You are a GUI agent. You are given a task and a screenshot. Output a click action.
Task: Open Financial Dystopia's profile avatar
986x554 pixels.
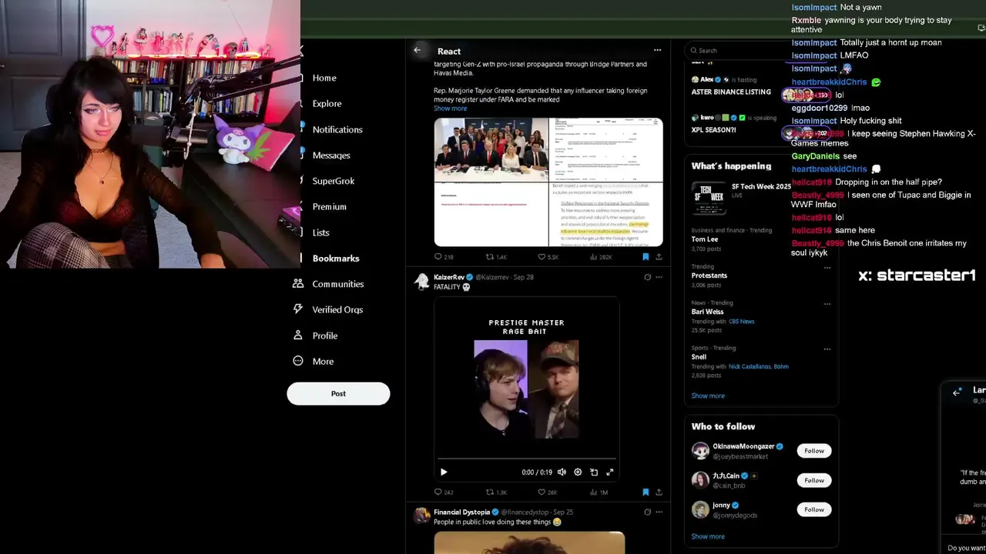(x=421, y=516)
